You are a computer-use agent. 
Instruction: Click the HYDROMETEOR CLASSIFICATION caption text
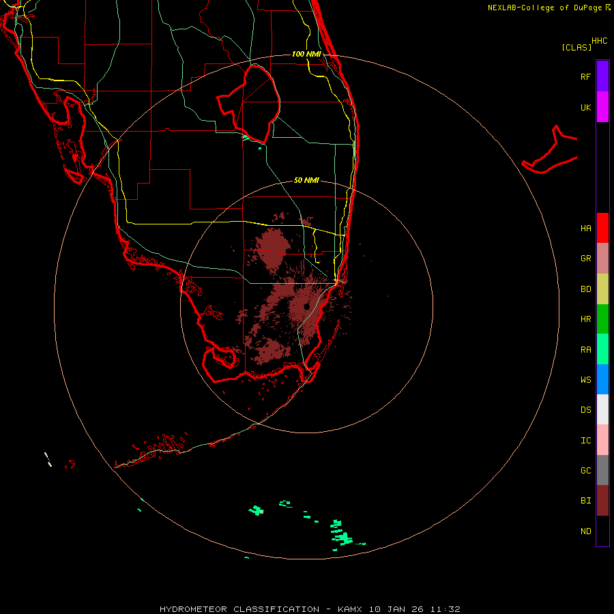(x=239, y=609)
